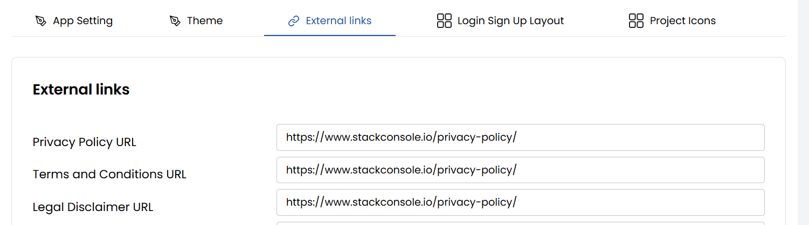Click the Legal Disclaimer URL label
The height and width of the screenshot is (225, 809).
coord(93,207)
